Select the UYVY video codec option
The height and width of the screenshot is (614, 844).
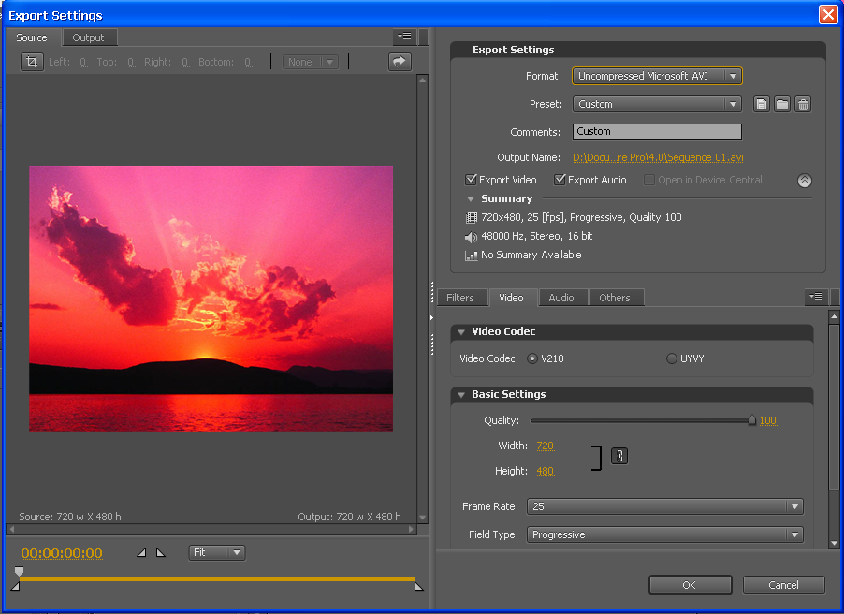[672, 358]
